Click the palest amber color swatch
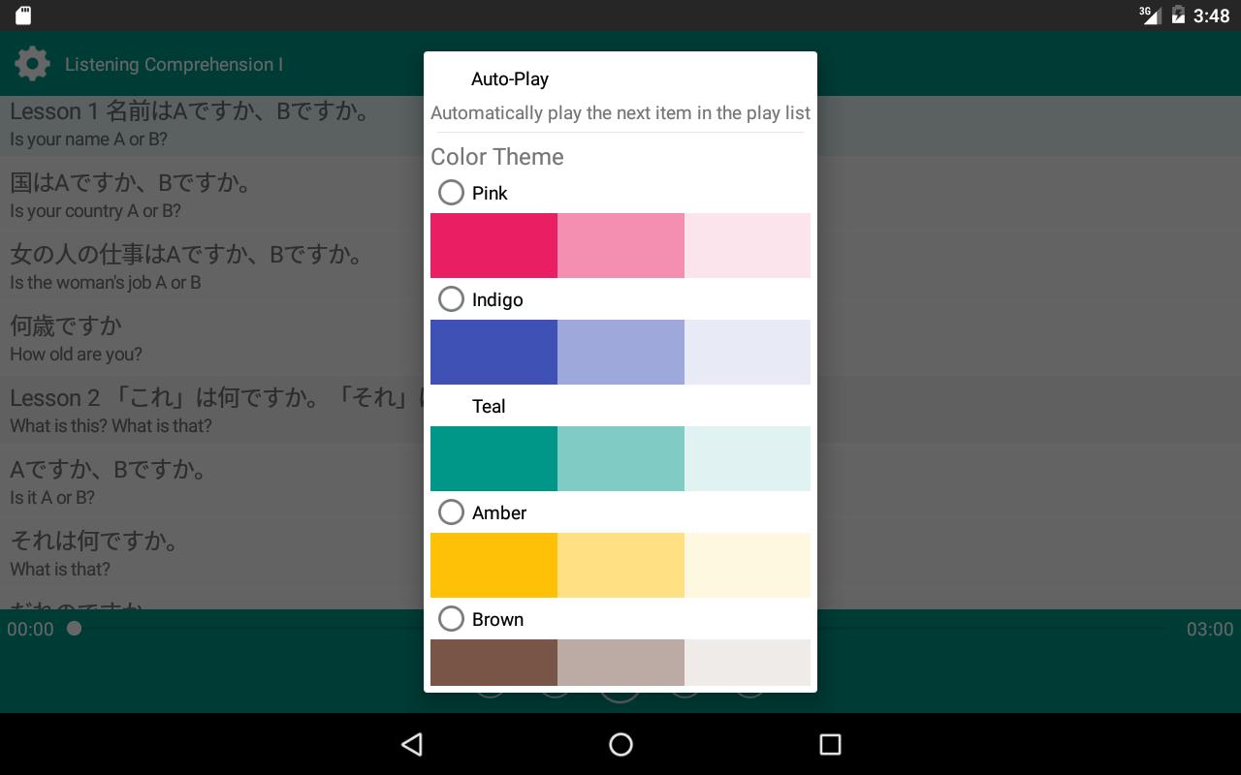 [x=748, y=565]
